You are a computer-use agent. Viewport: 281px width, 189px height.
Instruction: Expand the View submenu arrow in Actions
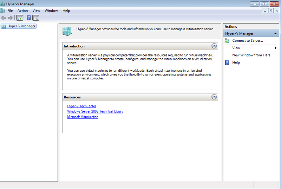coord(276,48)
